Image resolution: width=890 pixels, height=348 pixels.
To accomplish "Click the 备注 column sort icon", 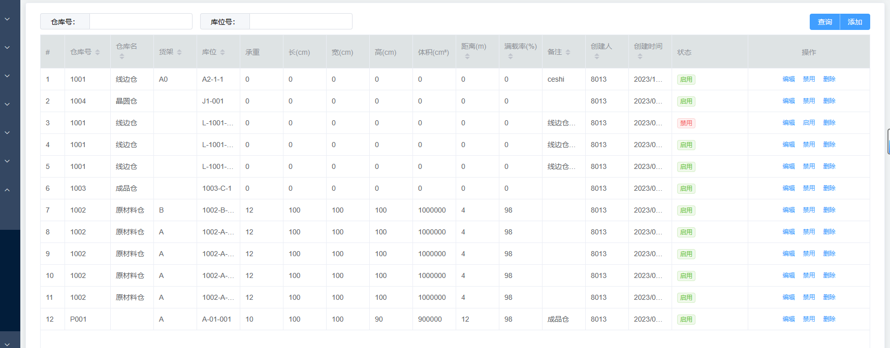I will tap(568, 52).
